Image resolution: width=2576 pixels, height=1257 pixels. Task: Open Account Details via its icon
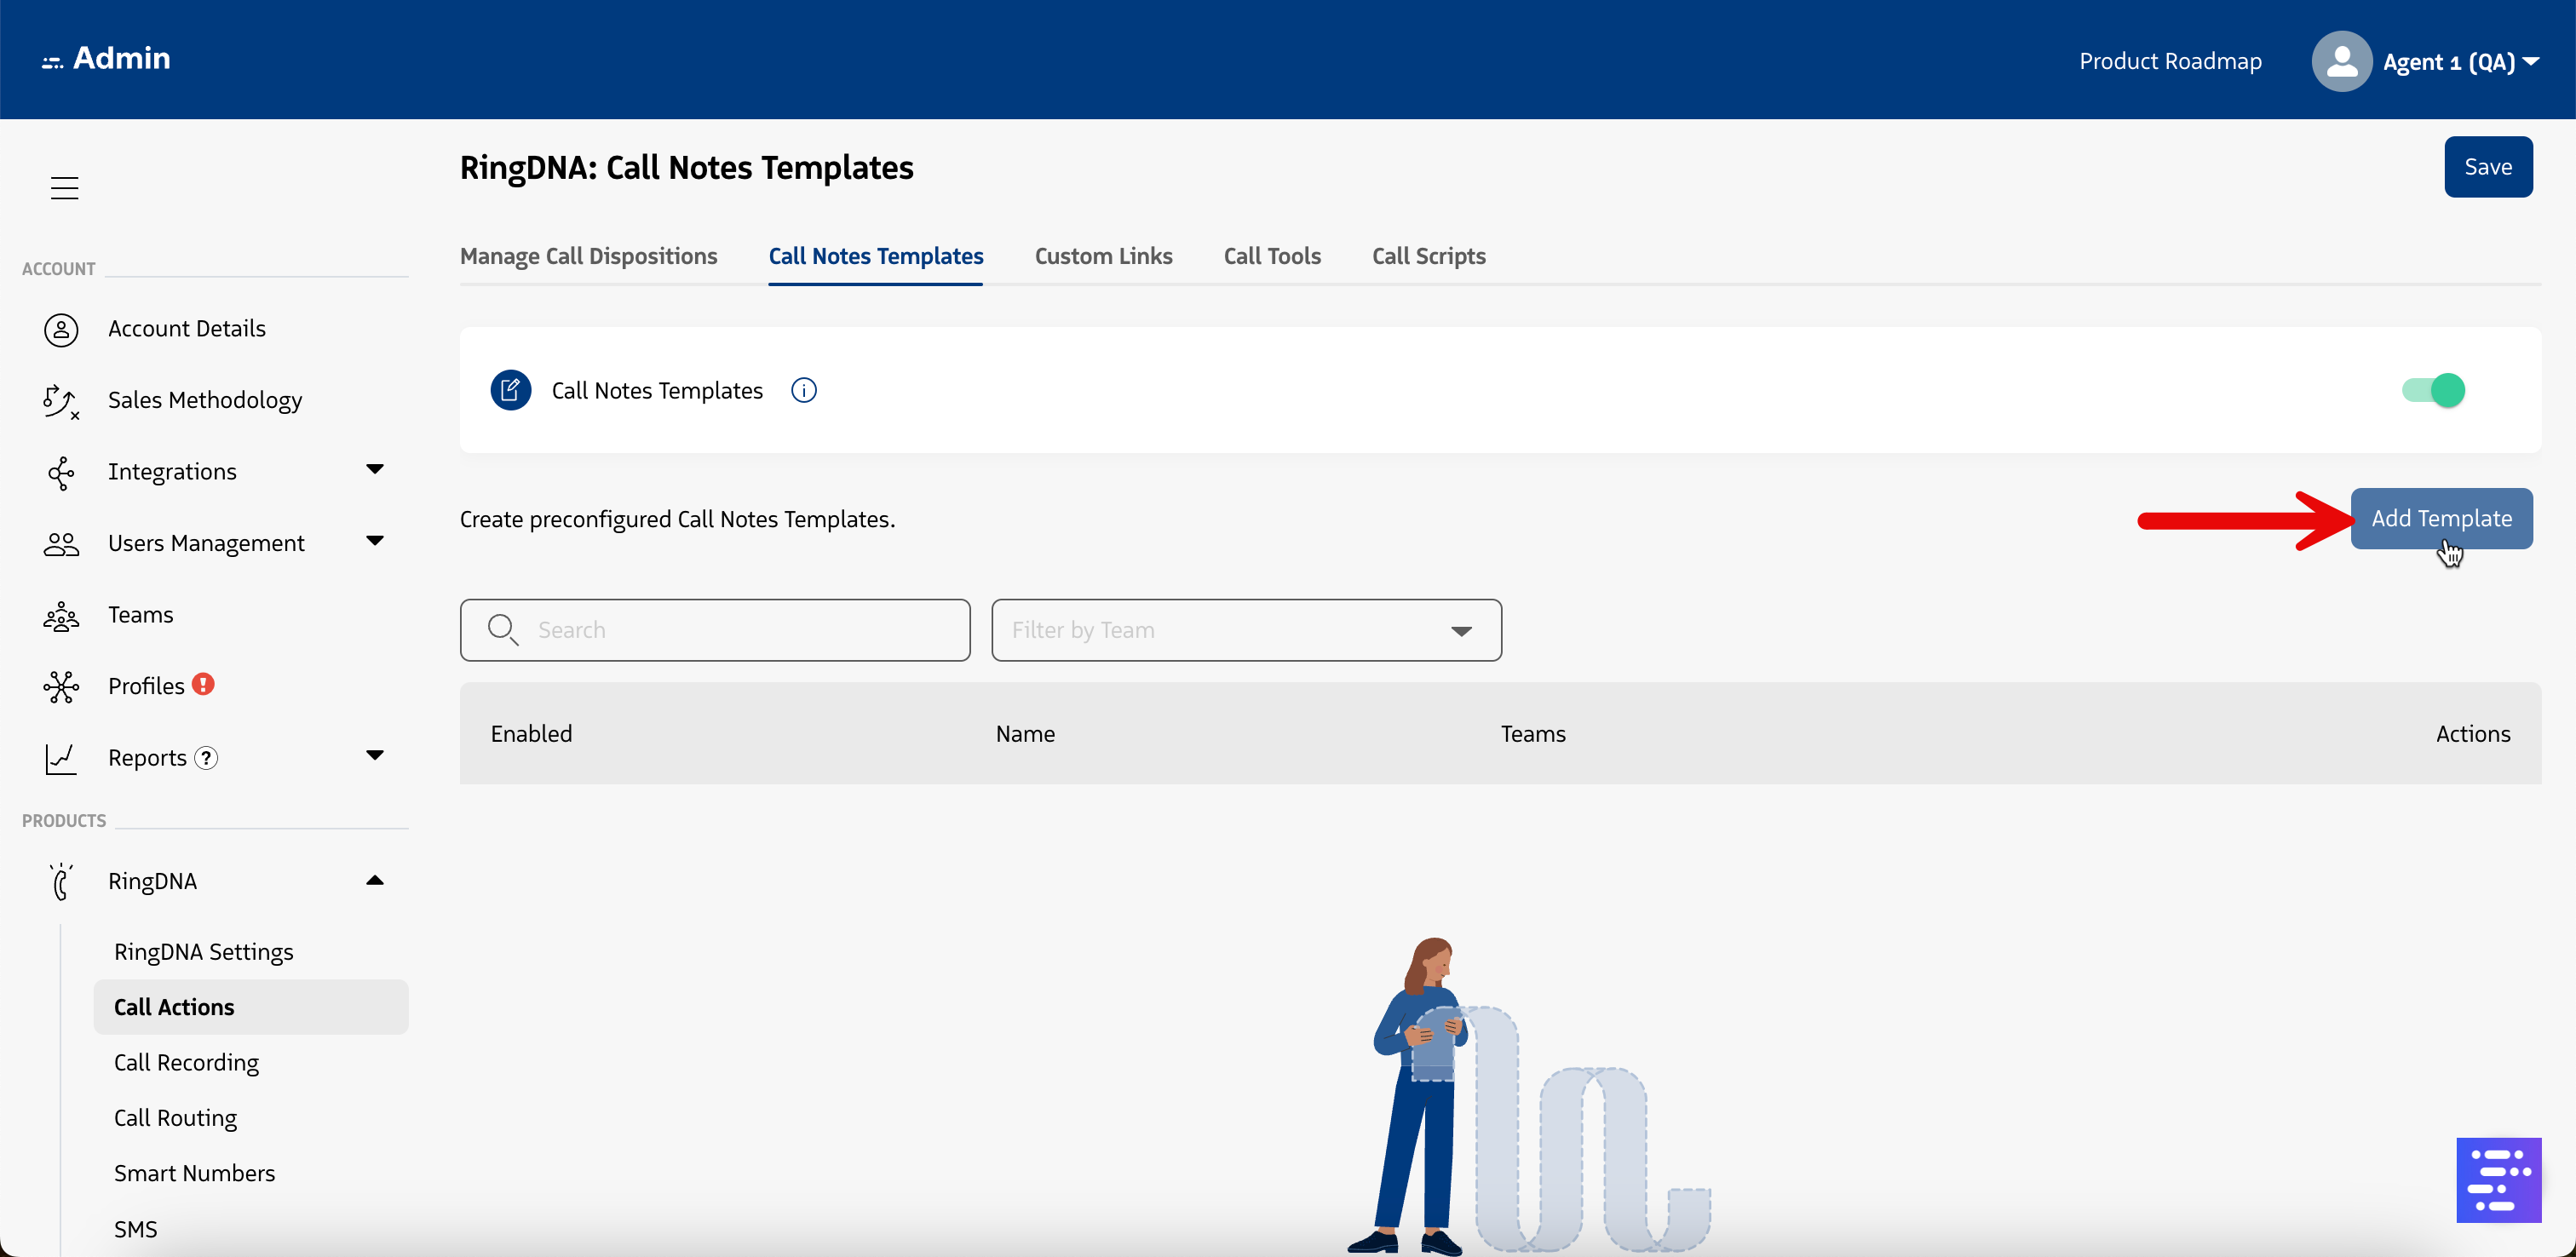61,329
